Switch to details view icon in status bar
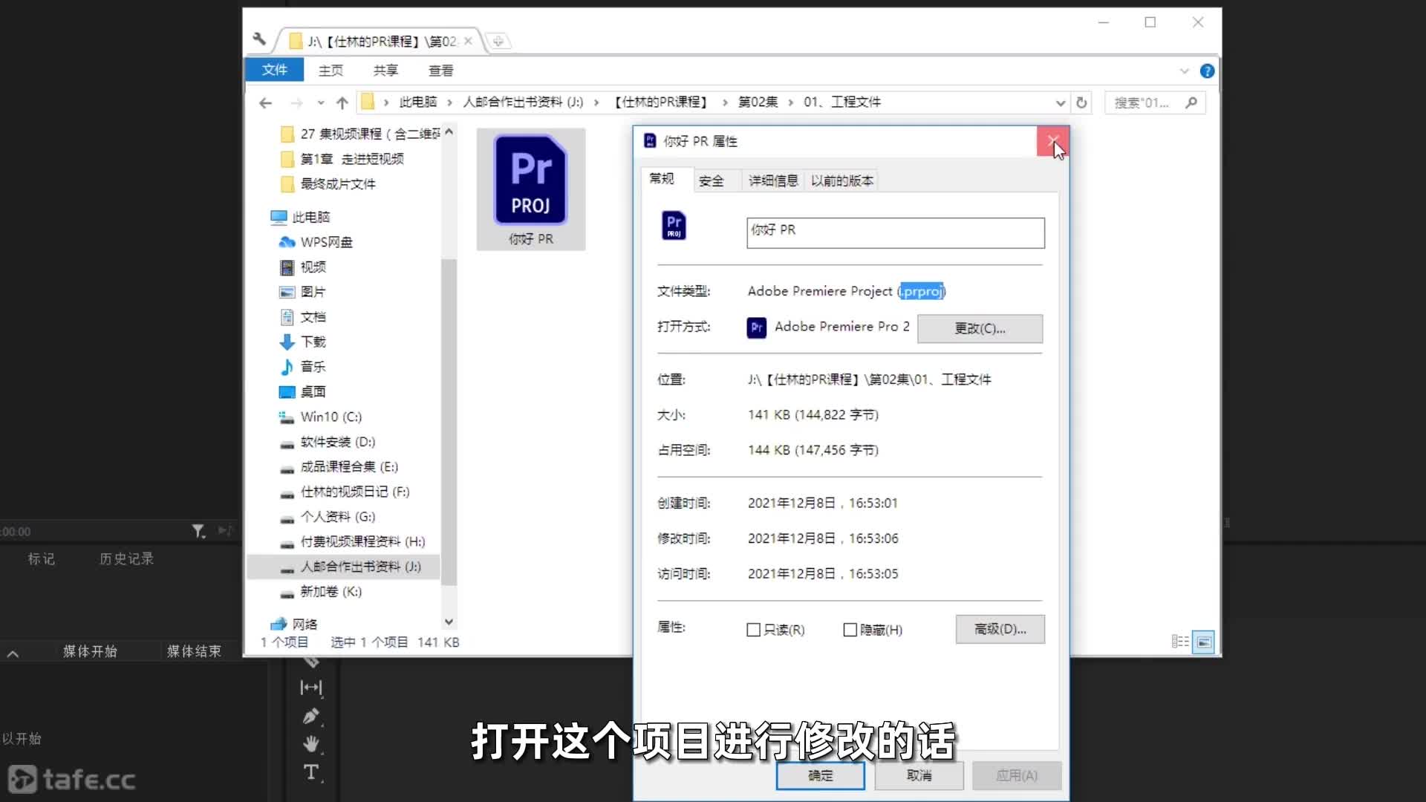 click(1180, 642)
